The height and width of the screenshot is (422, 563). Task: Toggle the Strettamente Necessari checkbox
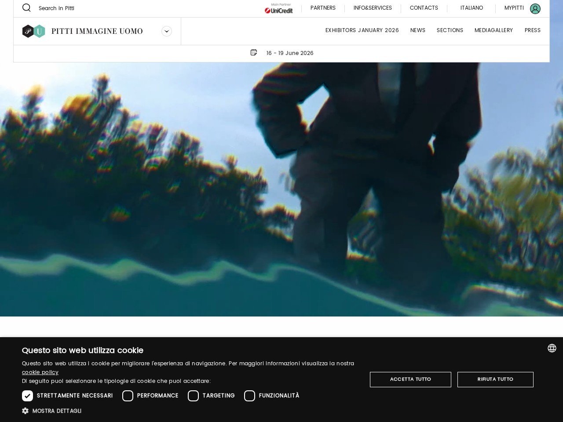click(28, 396)
